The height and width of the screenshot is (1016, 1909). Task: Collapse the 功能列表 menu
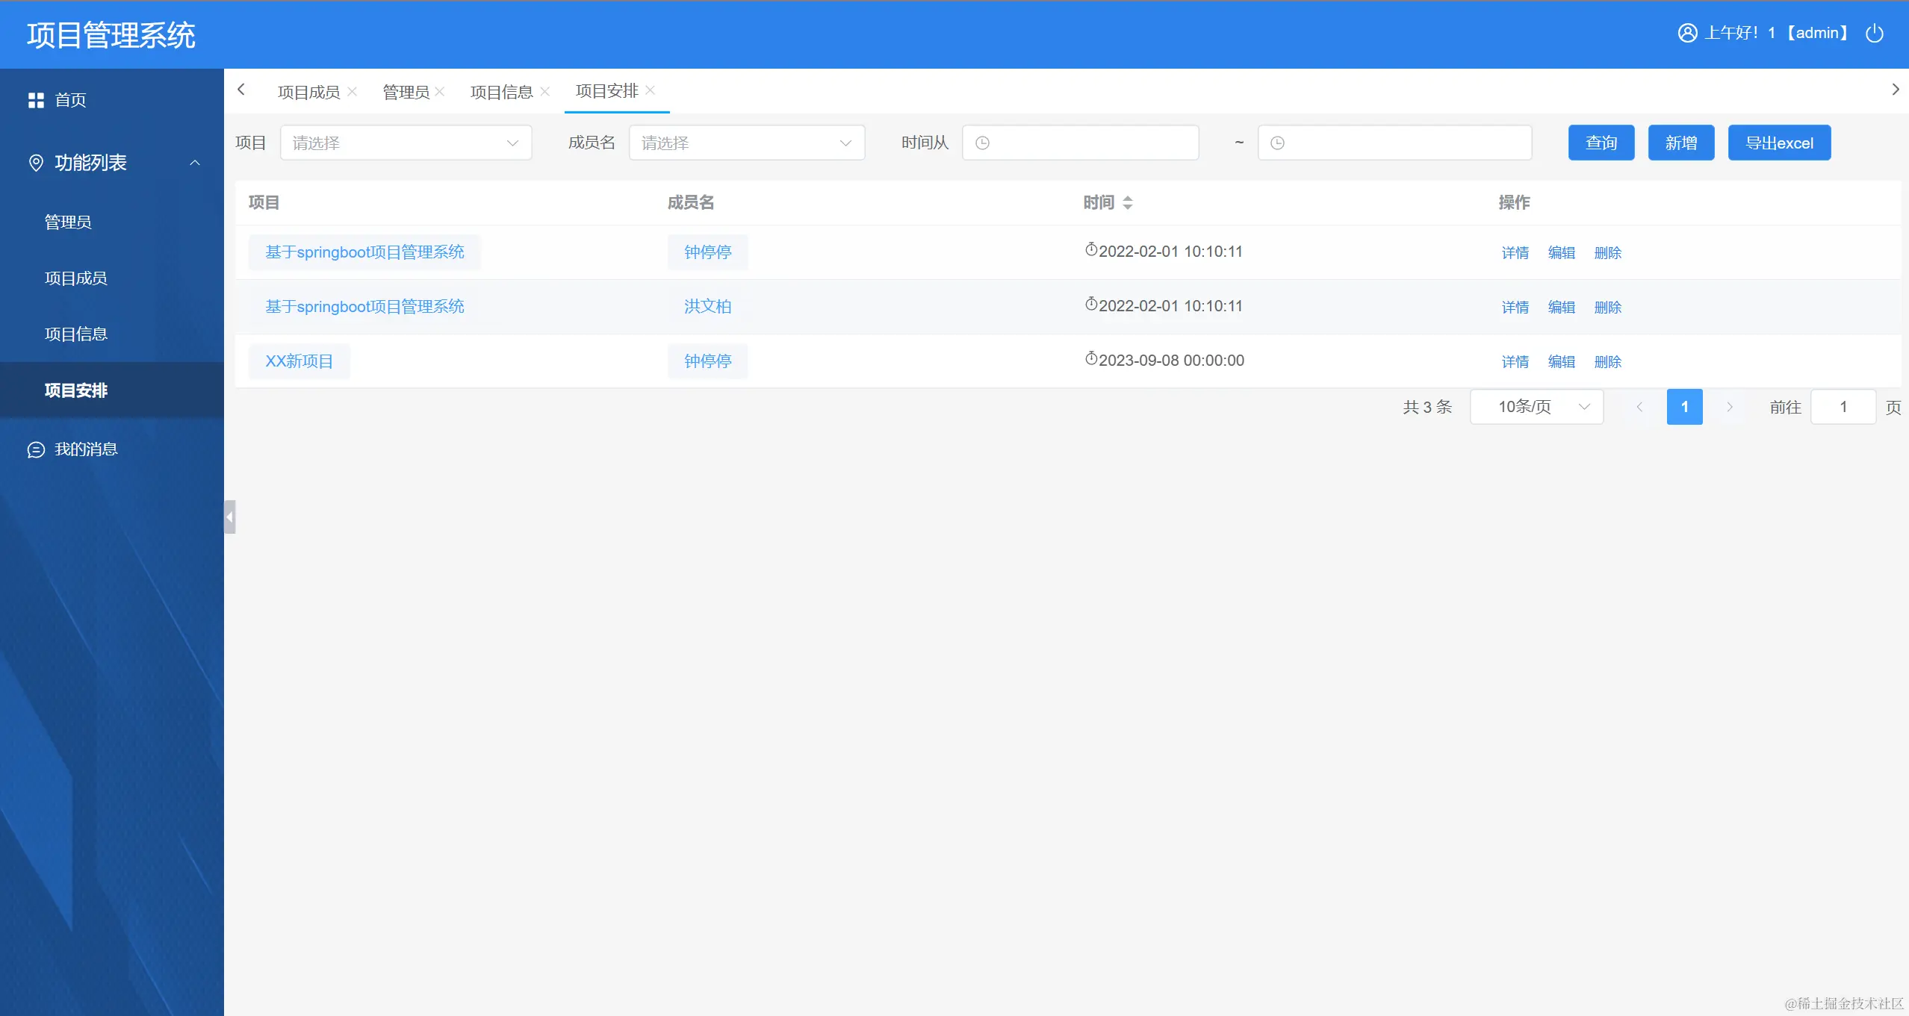click(195, 163)
